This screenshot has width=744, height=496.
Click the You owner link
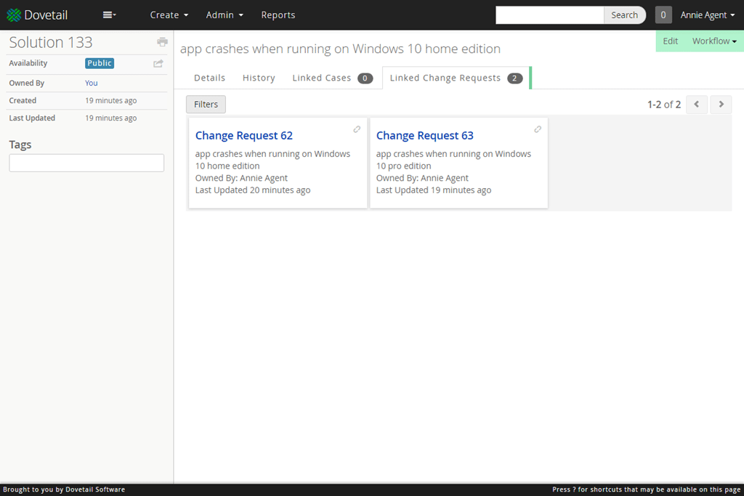pos(91,83)
